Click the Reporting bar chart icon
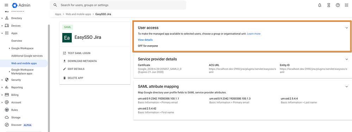The height and width of the screenshot is (132, 352). [x=7, y=87]
